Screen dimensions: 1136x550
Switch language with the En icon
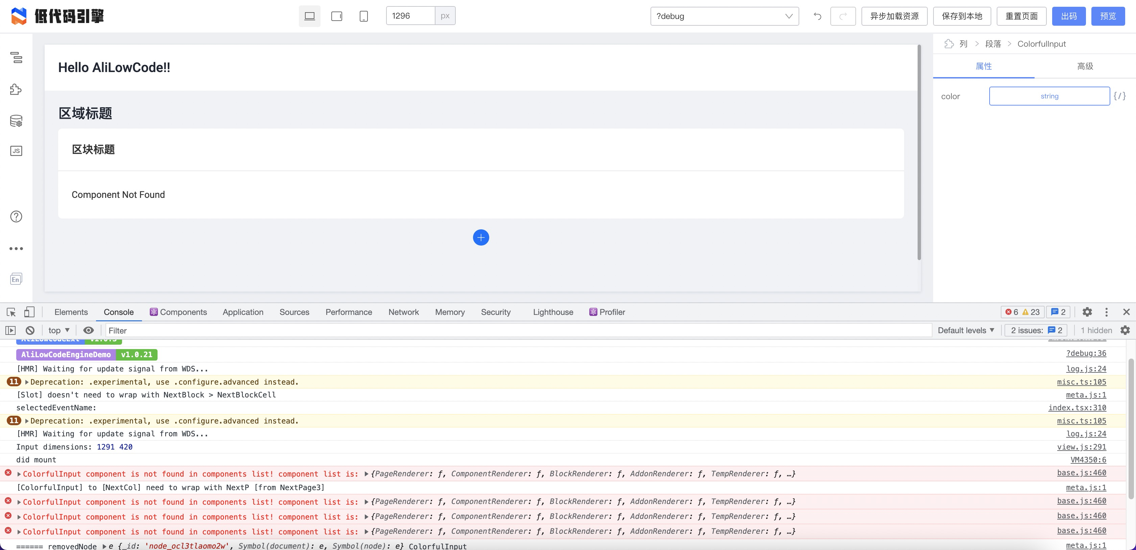coord(16,278)
